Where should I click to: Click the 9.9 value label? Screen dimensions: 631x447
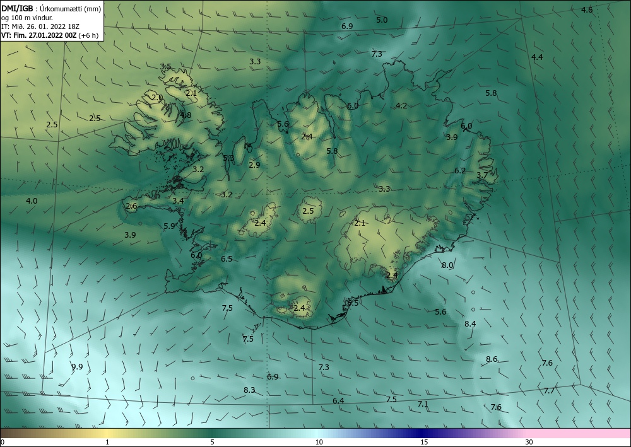coord(77,366)
